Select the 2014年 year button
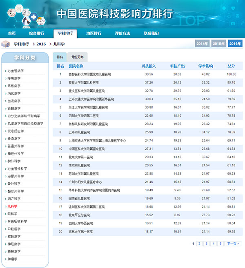 click(x=202, y=44)
